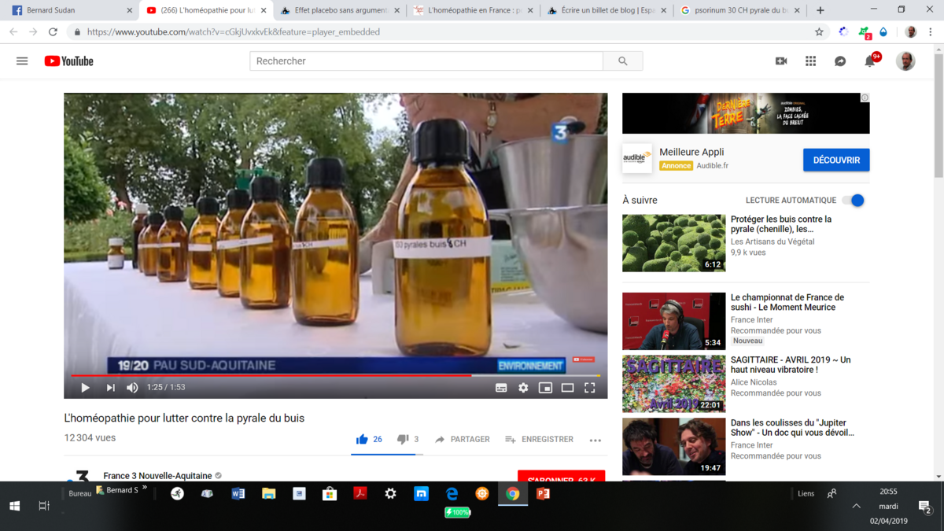Image resolution: width=944 pixels, height=531 pixels.
Task: Open more actions three-dot menu
Action: click(x=595, y=440)
